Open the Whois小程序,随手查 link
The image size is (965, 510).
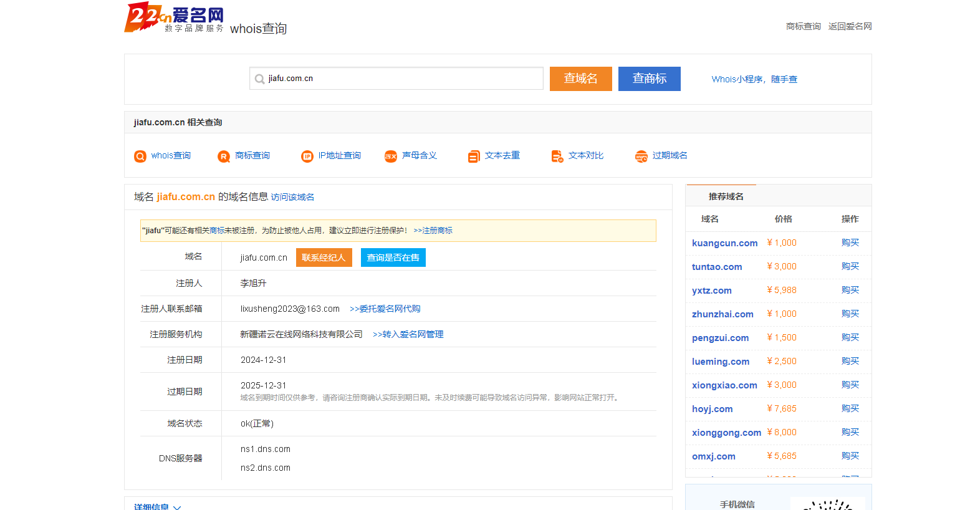click(754, 79)
